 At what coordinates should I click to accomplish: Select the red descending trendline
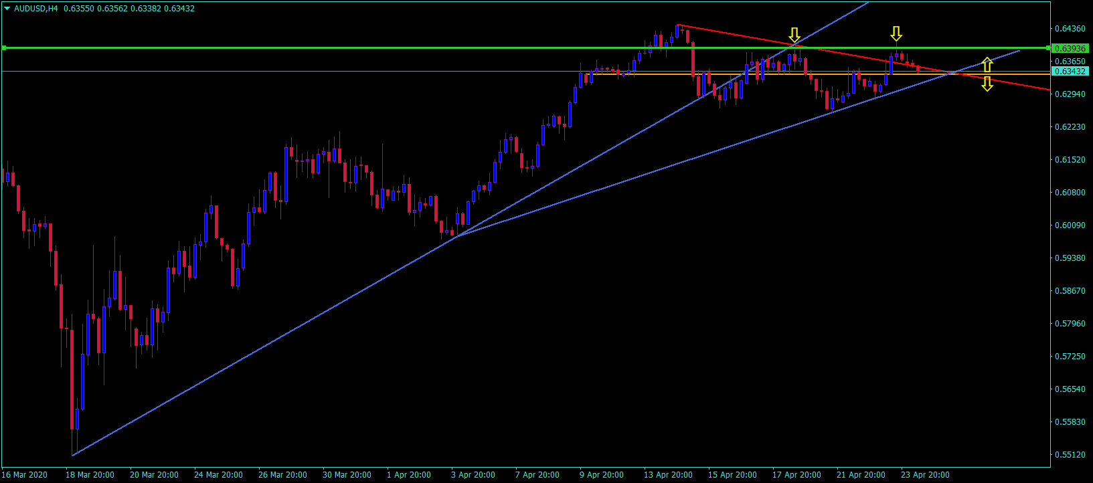(x=863, y=57)
